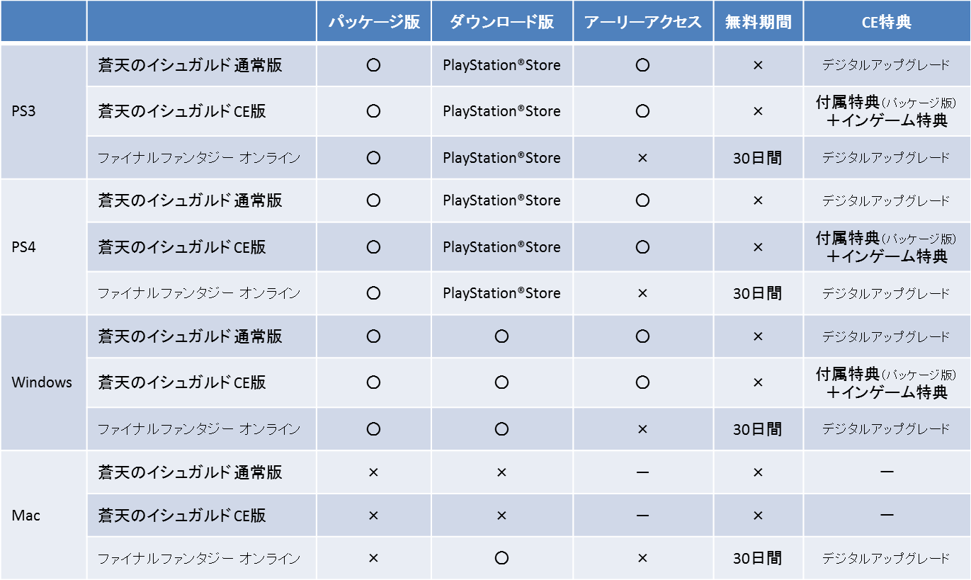Click the 無料期間 column header

coord(758,22)
